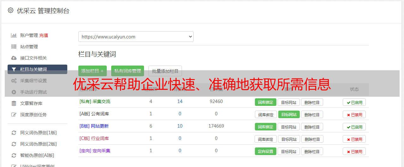Click 目标网站 in the 采集交流 row
Screen dimensions: 404x167
click(289, 102)
